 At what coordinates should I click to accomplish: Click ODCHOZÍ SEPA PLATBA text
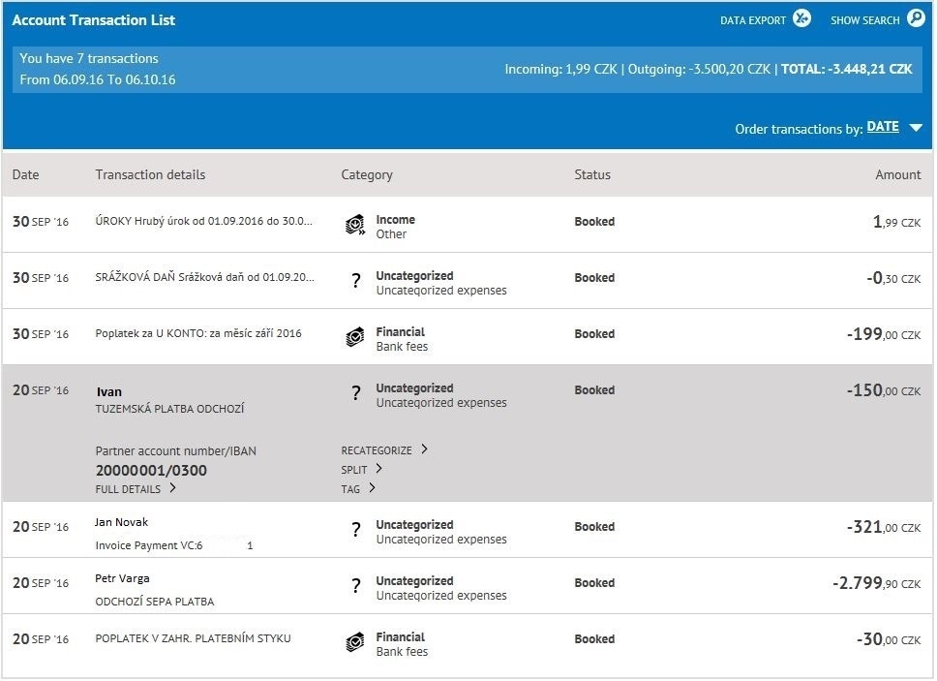coord(155,602)
